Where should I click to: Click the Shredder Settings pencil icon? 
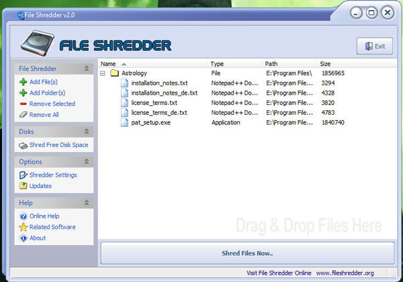pos(23,175)
